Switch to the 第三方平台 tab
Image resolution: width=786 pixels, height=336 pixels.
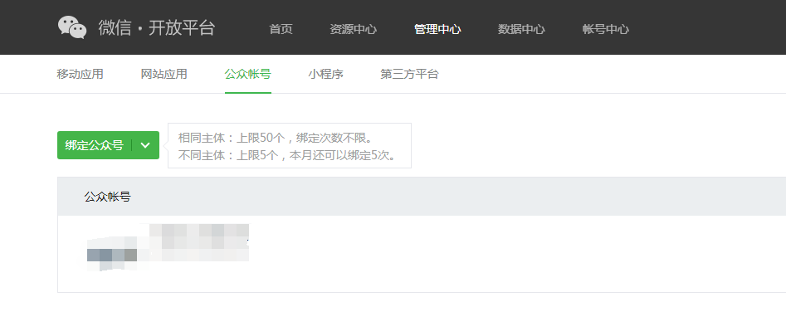[409, 74]
